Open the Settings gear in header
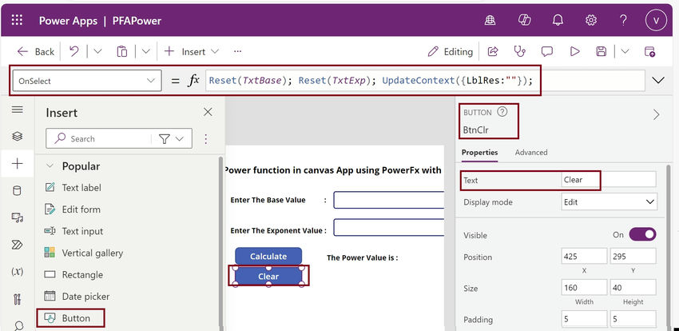This screenshot has width=679, height=331. point(591,19)
